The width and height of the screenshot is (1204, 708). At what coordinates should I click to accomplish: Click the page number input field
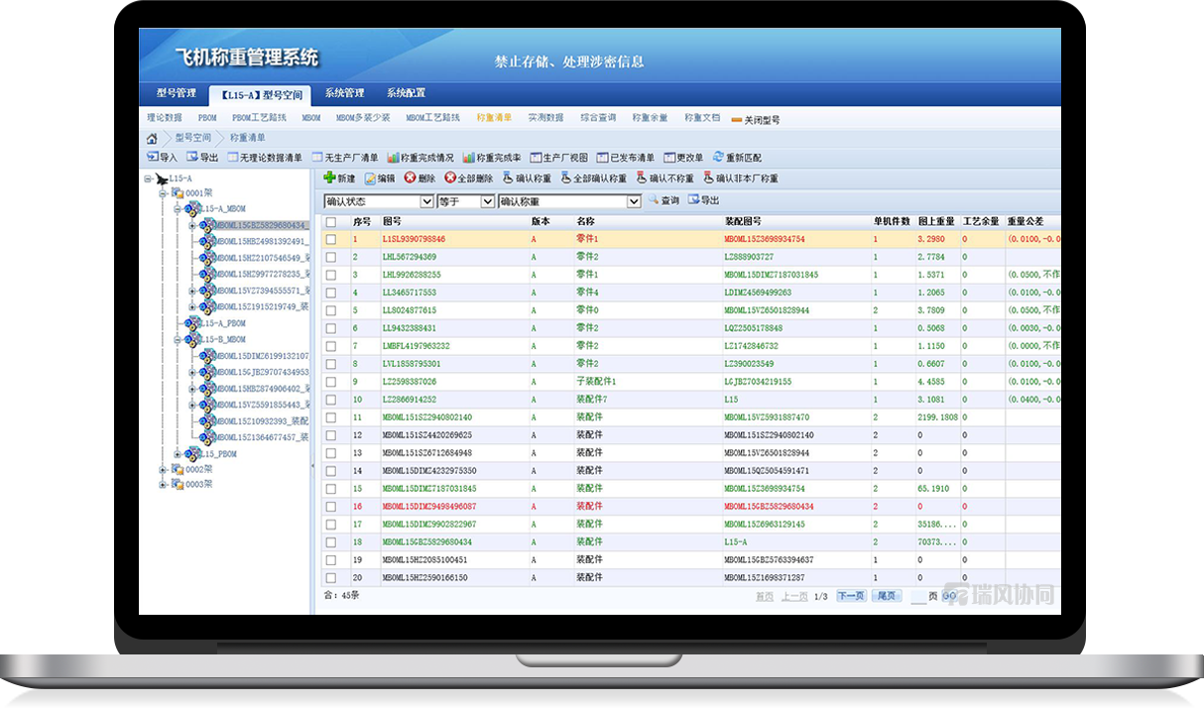point(917,596)
